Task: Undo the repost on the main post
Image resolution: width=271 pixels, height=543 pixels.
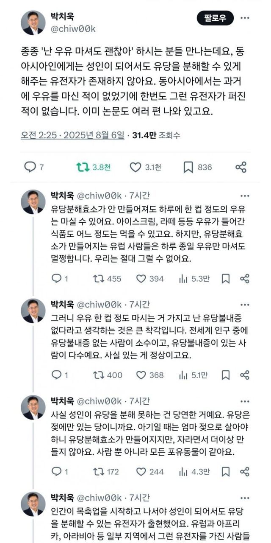Action: tap(83, 167)
